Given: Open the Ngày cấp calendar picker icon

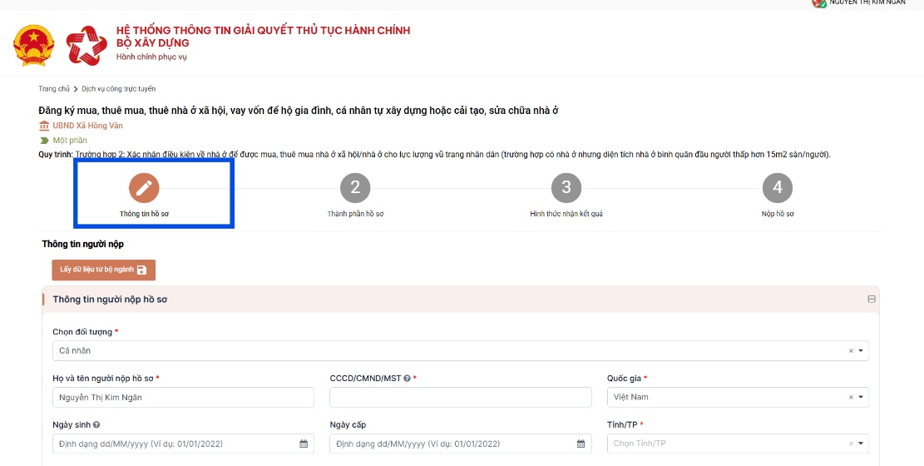Looking at the screenshot, I should (x=581, y=444).
